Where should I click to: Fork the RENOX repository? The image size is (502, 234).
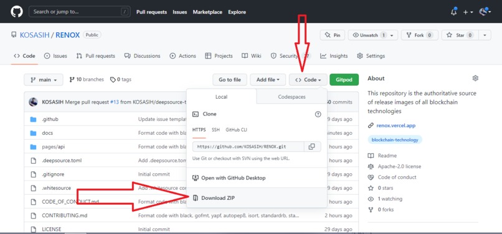click(x=419, y=35)
